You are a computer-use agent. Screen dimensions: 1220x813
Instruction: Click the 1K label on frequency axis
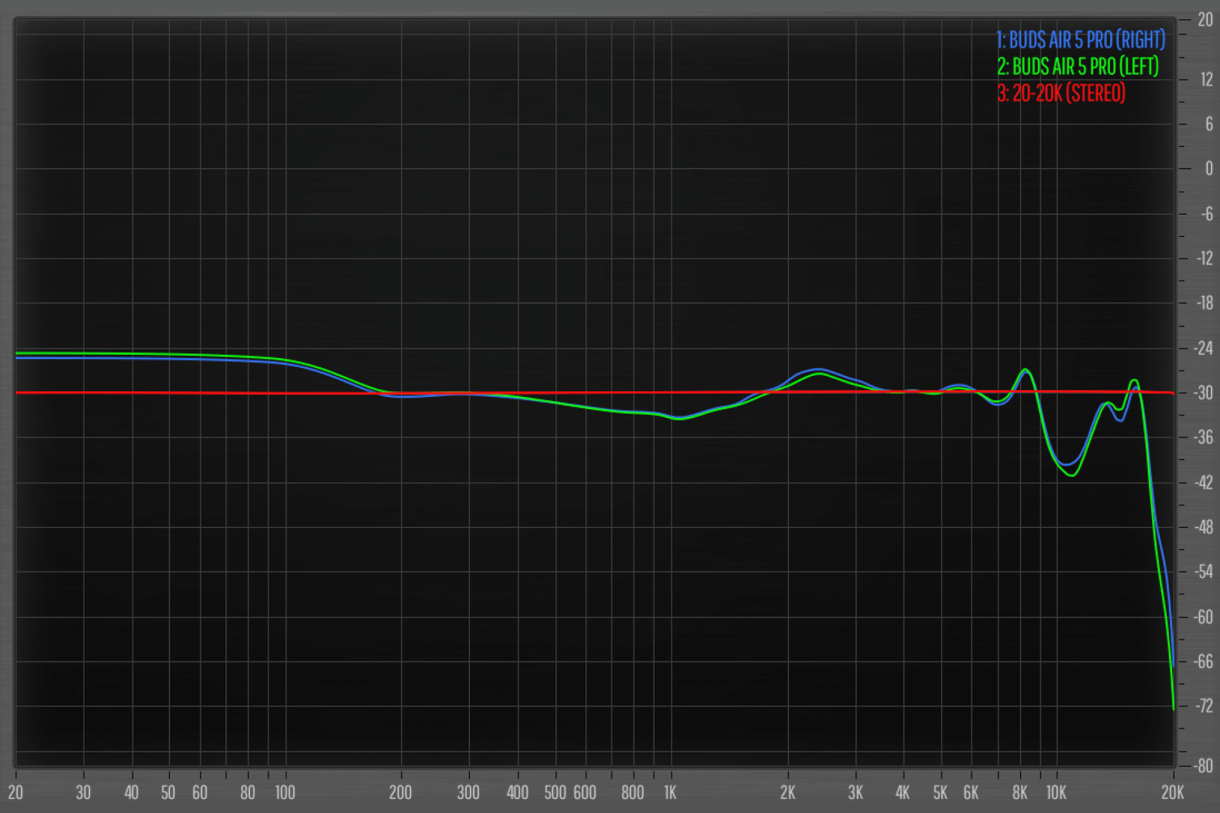669,793
